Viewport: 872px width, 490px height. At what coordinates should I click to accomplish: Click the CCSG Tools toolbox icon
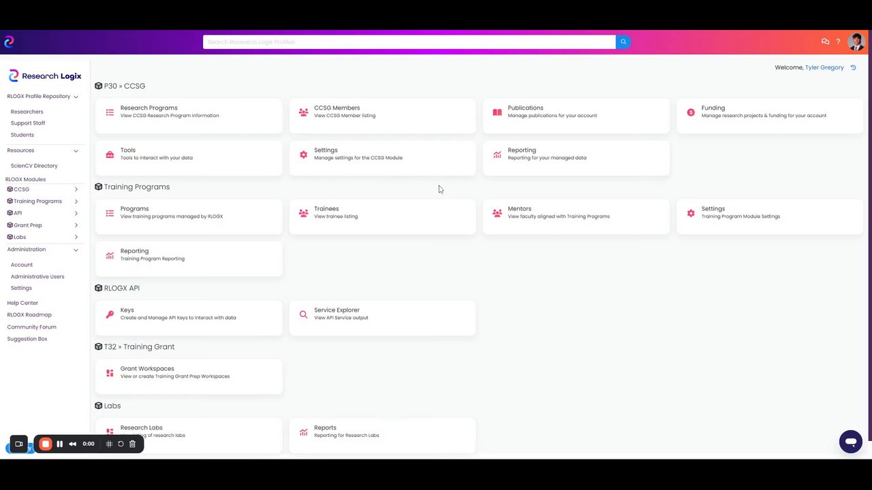click(x=110, y=154)
